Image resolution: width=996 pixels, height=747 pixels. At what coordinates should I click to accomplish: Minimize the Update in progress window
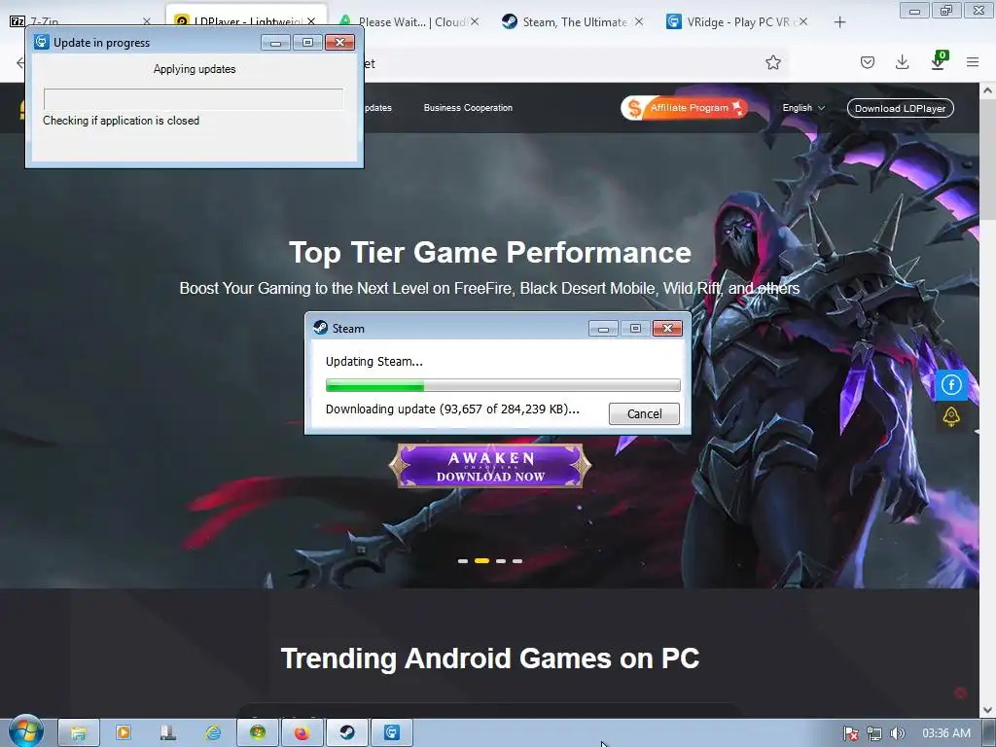tap(275, 43)
